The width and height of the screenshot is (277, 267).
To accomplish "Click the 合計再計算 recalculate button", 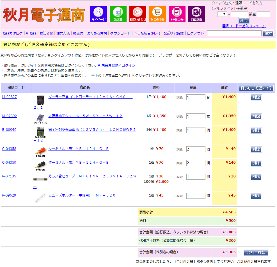I will tap(256, 253).
